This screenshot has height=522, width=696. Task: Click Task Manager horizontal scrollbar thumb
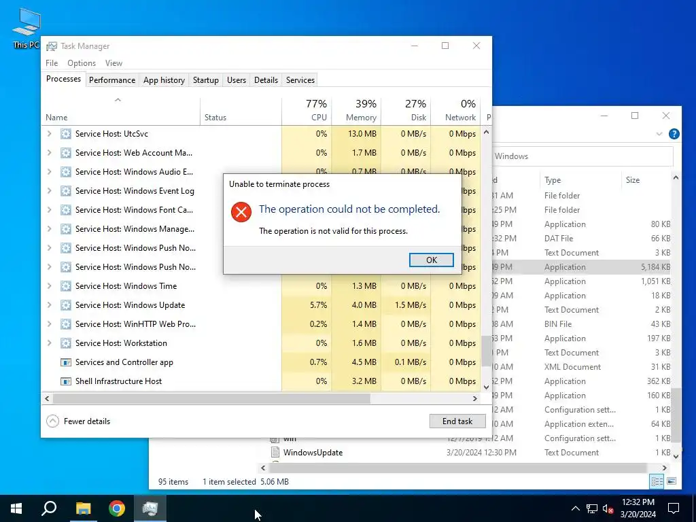(211, 398)
